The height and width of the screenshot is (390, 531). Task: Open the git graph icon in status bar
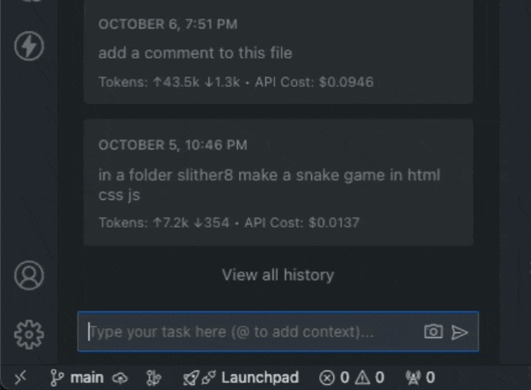tap(152, 377)
